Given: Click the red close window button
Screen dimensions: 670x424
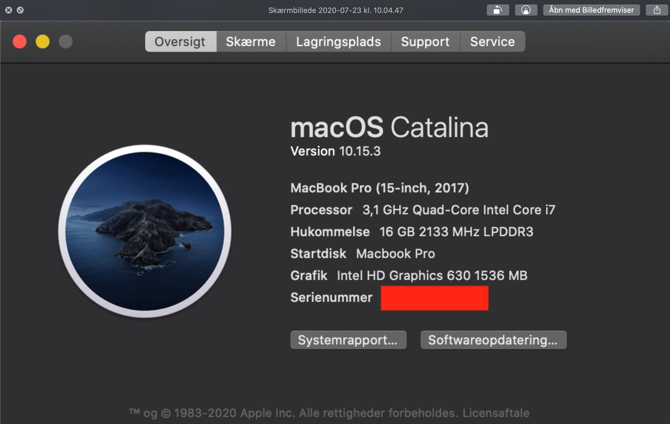Looking at the screenshot, I should point(19,42).
